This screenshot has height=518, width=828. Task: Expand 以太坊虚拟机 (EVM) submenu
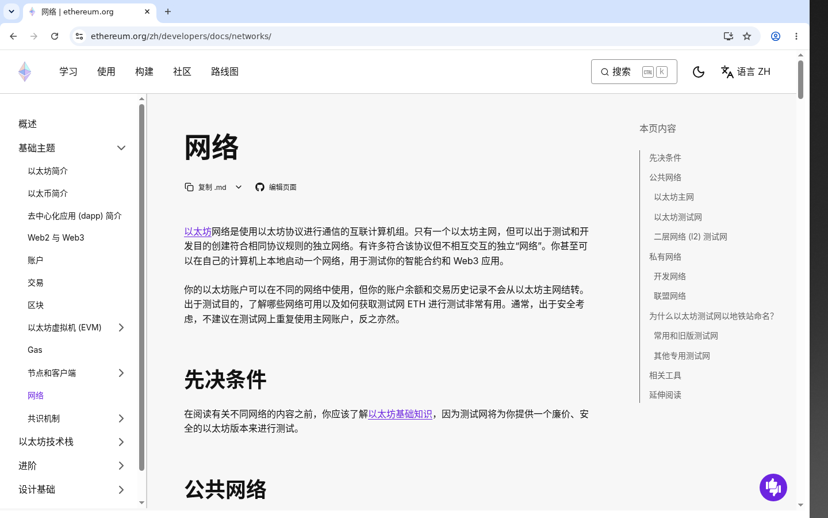coord(121,327)
